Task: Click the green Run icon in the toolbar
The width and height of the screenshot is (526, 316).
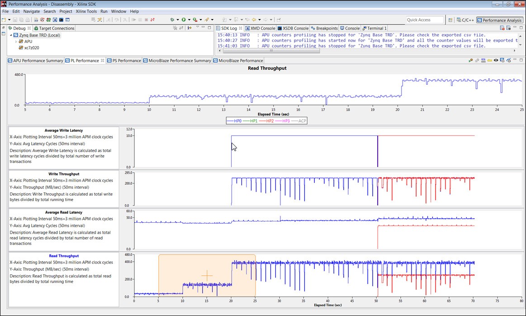Action: pos(184,20)
